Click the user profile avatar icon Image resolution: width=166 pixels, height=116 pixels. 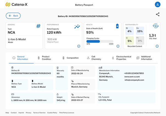157,4
